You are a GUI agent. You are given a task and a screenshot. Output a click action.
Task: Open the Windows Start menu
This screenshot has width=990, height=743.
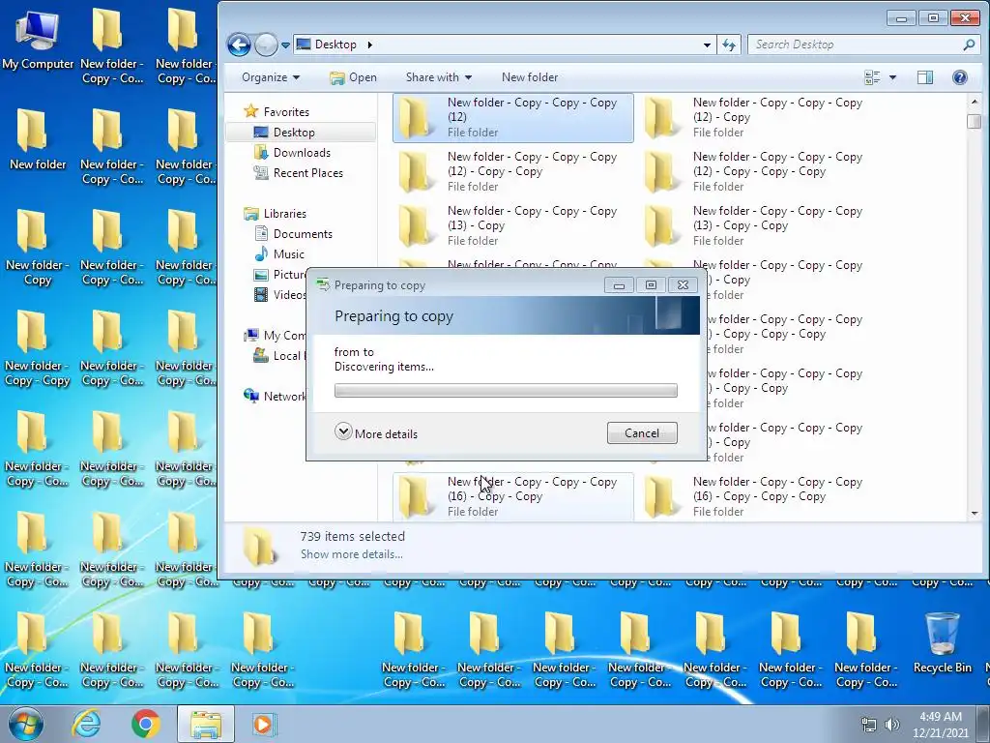point(26,724)
